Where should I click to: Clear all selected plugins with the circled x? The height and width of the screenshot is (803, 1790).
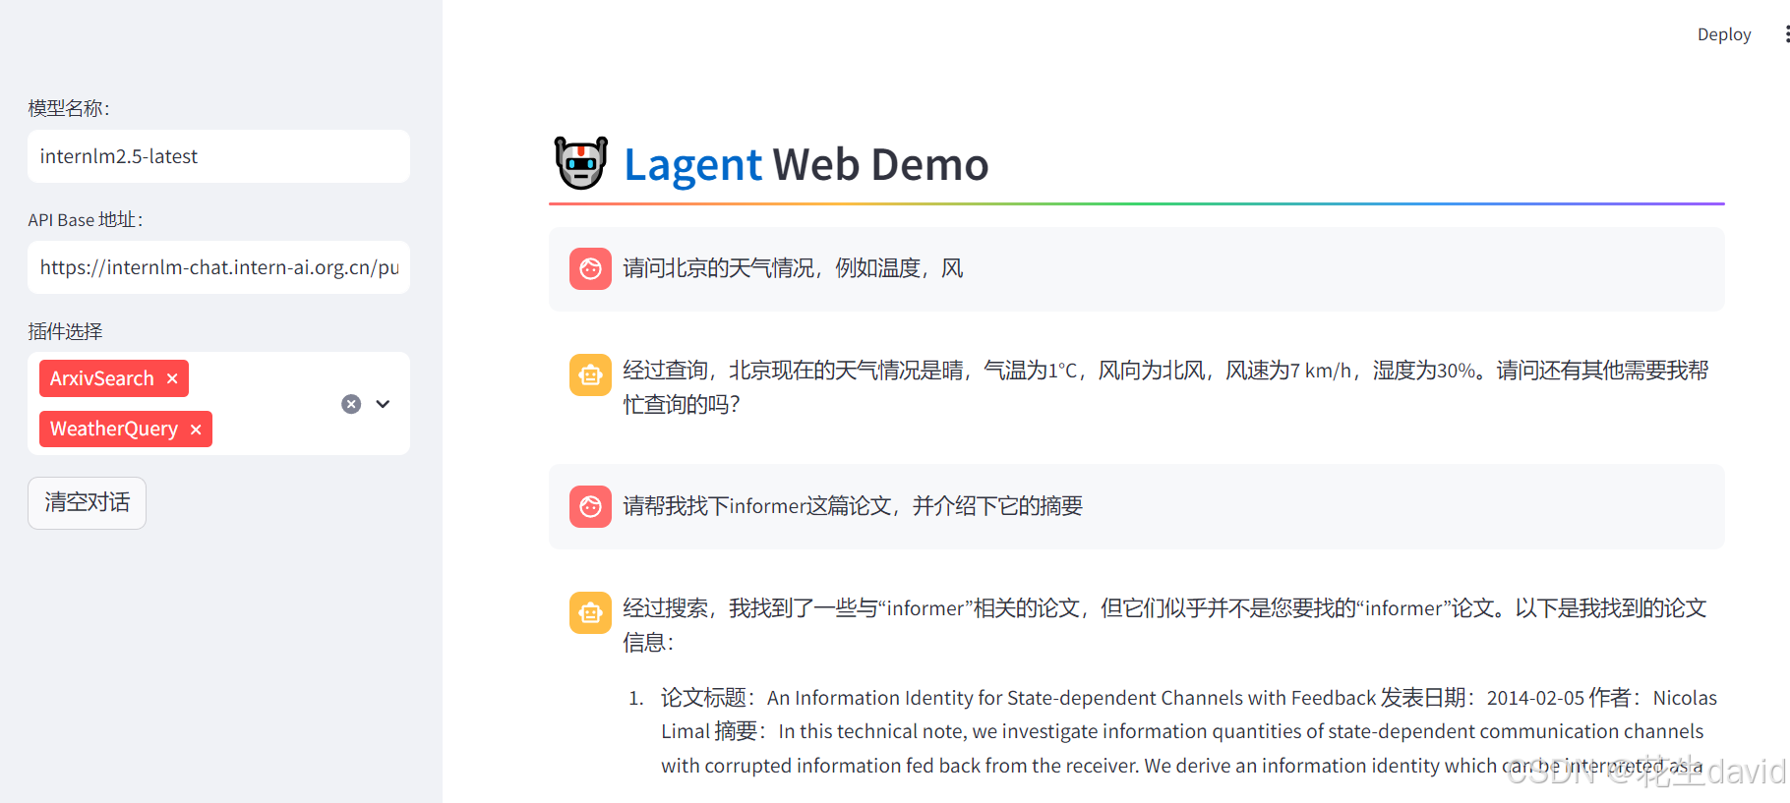point(351,404)
